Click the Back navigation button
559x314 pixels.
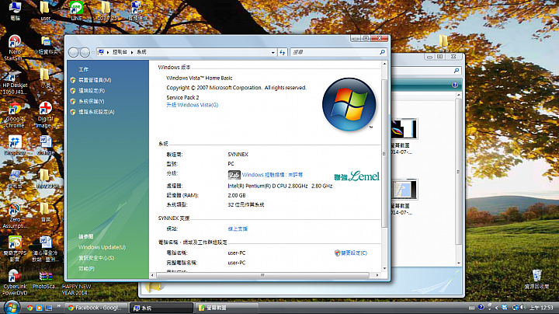pyautogui.click(x=74, y=52)
